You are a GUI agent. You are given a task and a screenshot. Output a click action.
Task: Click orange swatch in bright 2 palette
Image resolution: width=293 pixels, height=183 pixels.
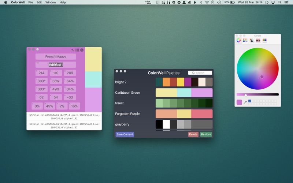click(166, 82)
